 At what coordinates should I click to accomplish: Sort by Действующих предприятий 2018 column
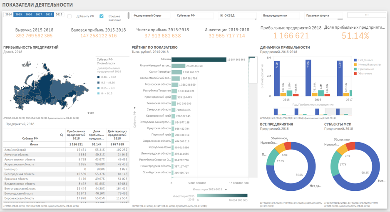tap(117, 135)
